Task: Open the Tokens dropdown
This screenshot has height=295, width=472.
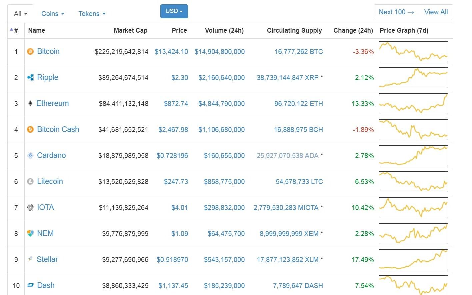Action: pos(92,14)
